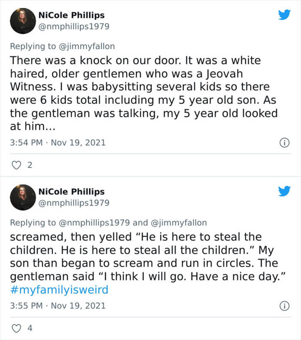Like the first tweet with heart icon
This screenshot has width=301, height=340.
click(x=16, y=165)
